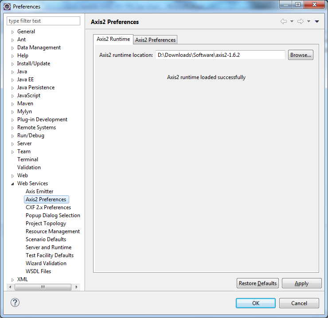This screenshot has height=318, width=328.
Task: Click the scrollbar left arrow
Action: (10, 287)
